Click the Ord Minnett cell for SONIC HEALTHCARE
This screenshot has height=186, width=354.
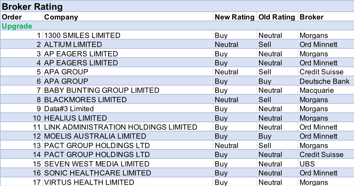(319, 173)
